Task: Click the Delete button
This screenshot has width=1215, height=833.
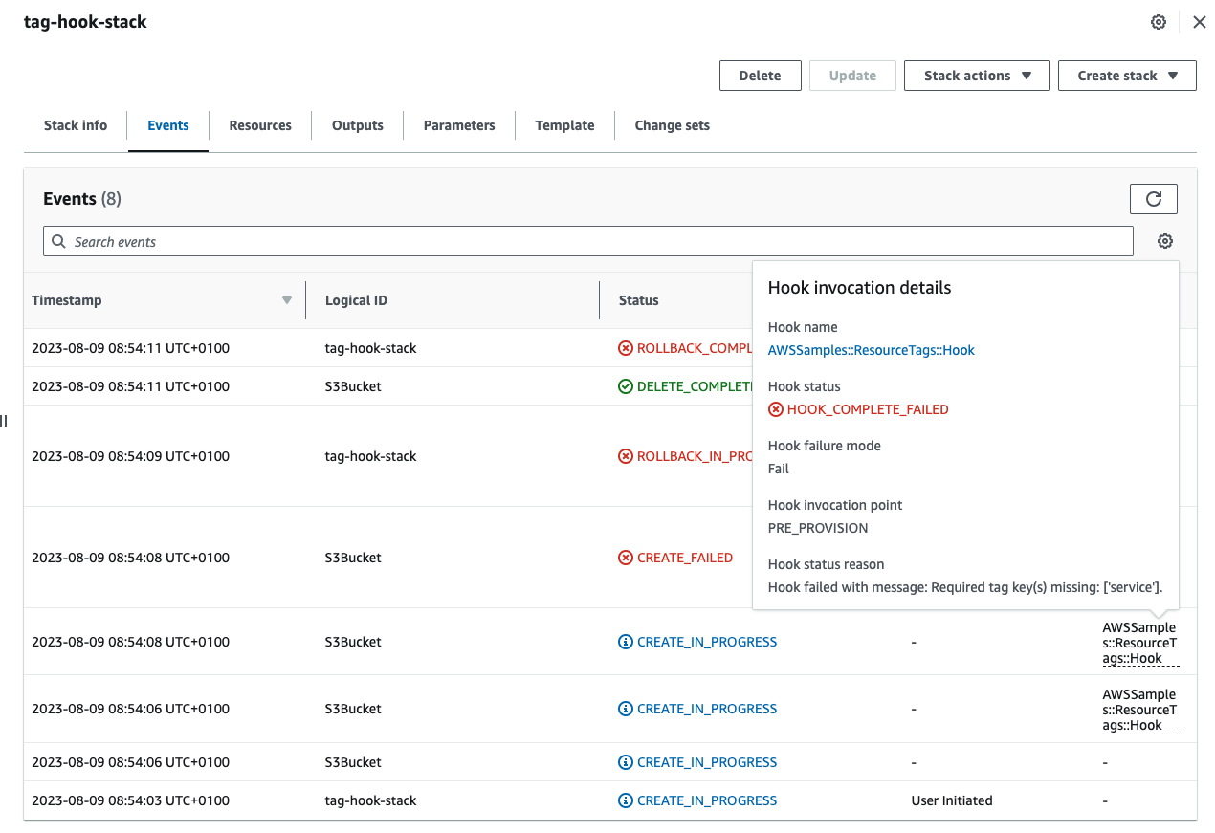Action: coord(761,76)
